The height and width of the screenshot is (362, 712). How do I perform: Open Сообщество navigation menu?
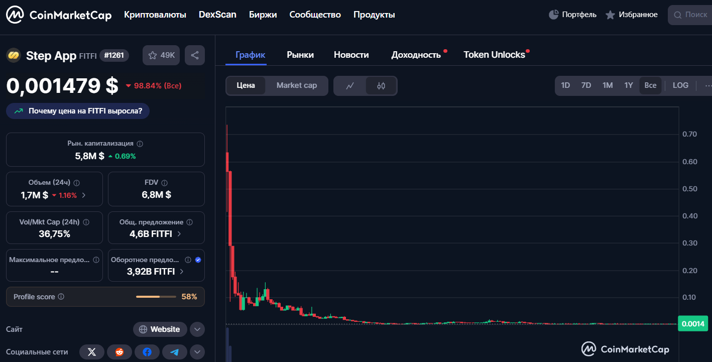click(315, 15)
